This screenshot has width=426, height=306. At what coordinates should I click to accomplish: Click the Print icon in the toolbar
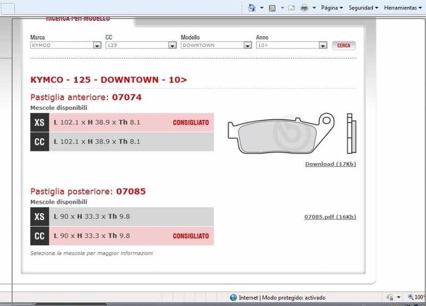304,8
